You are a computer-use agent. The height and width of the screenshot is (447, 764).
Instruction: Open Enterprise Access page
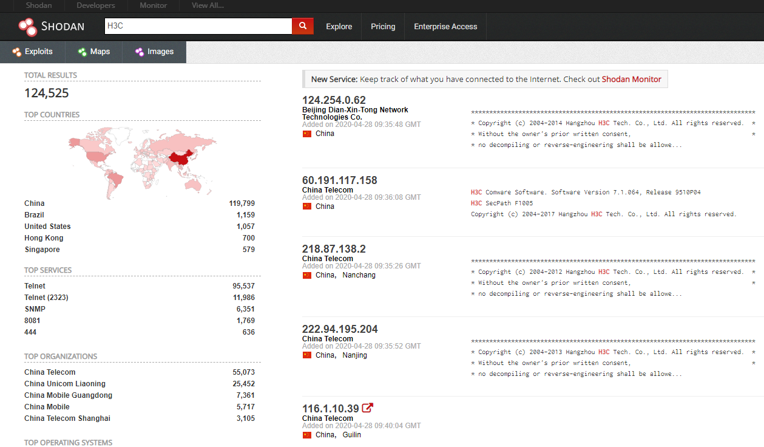pos(445,27)
